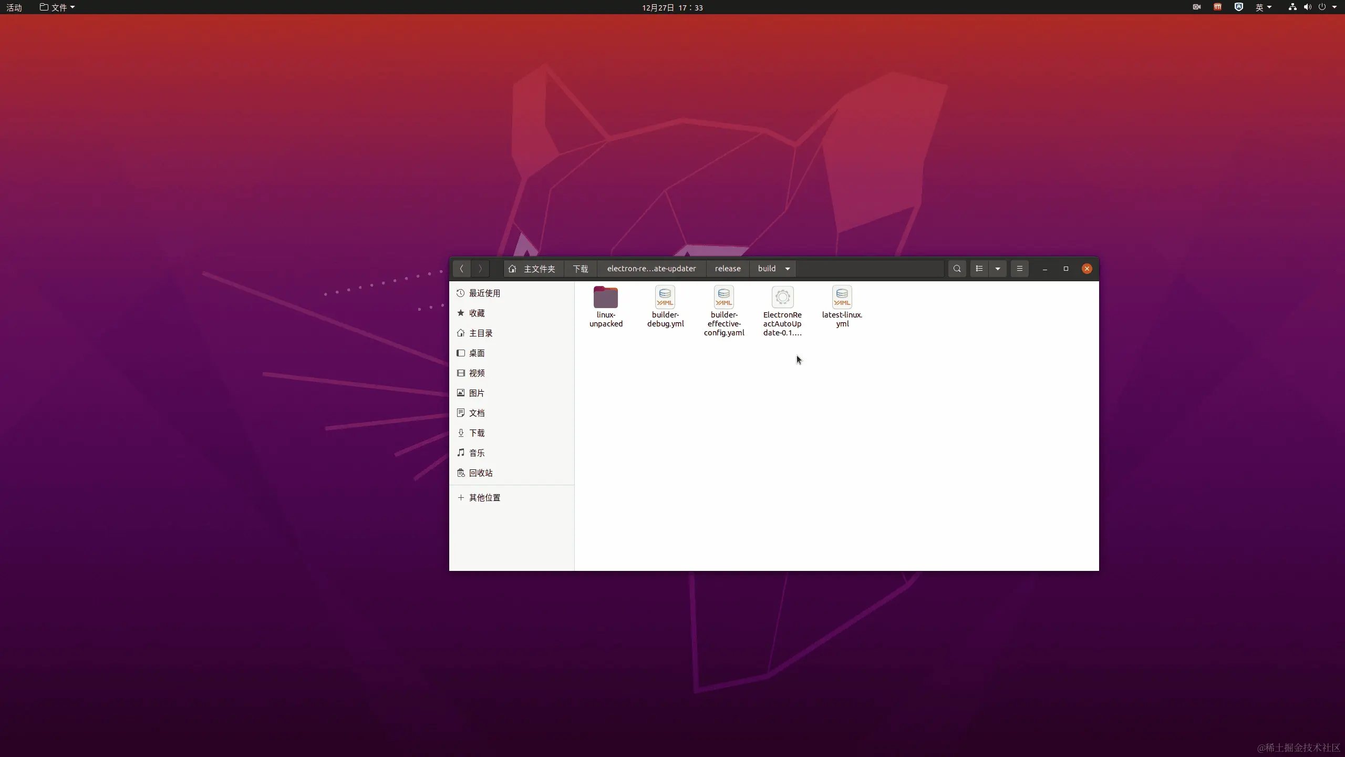Viewport: 1345px width, 757px height.
Task: Click the latest-linux.yml name label
Action: point(842,319)
